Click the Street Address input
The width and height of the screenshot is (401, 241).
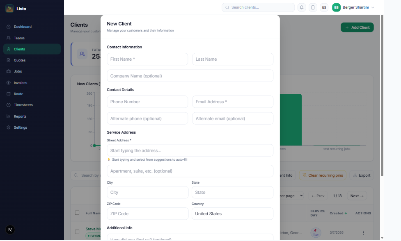[190, 150]
